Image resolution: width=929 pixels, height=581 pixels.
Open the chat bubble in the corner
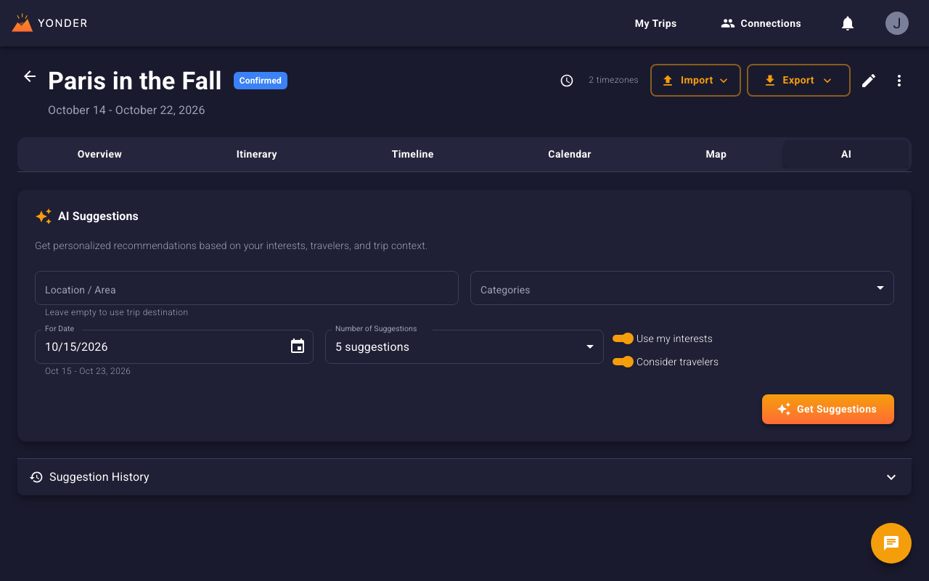pyautogui.click(x=891, y=543)
